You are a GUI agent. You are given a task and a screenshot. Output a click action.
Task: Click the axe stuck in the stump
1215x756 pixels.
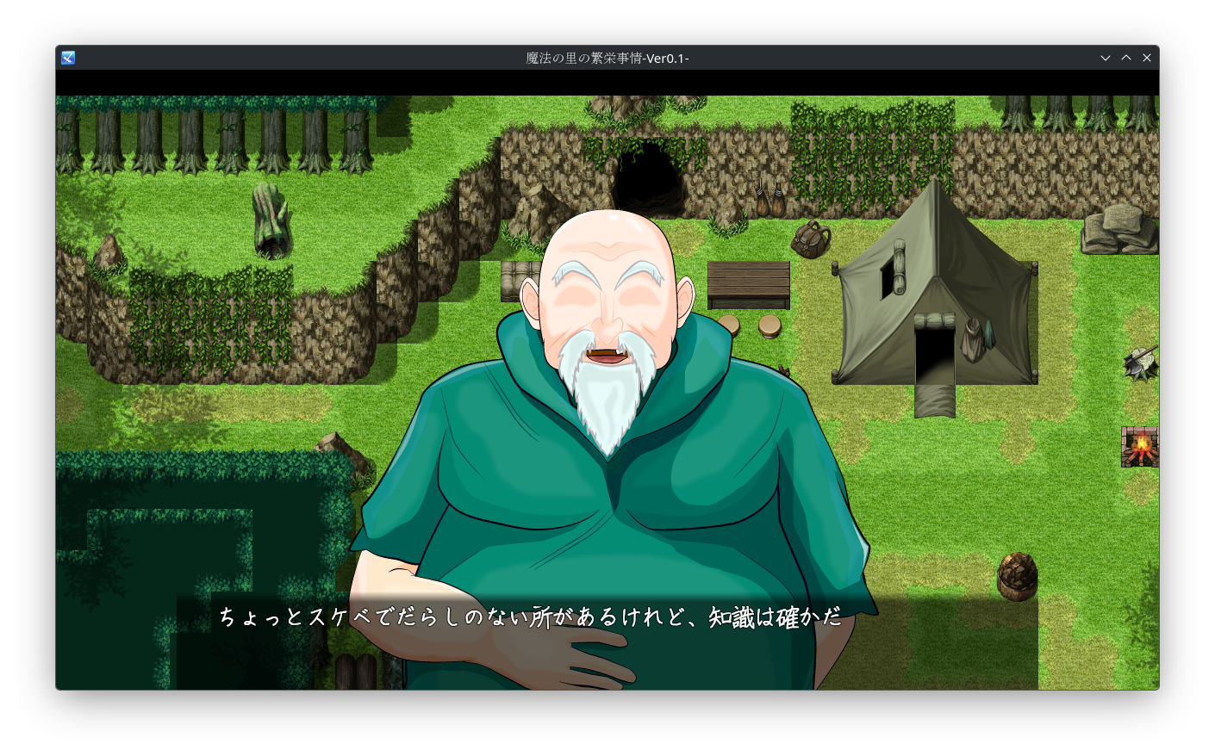[1142, 363]
